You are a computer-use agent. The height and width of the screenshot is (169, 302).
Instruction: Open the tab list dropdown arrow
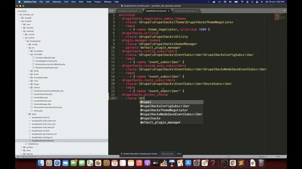point(284,10)
